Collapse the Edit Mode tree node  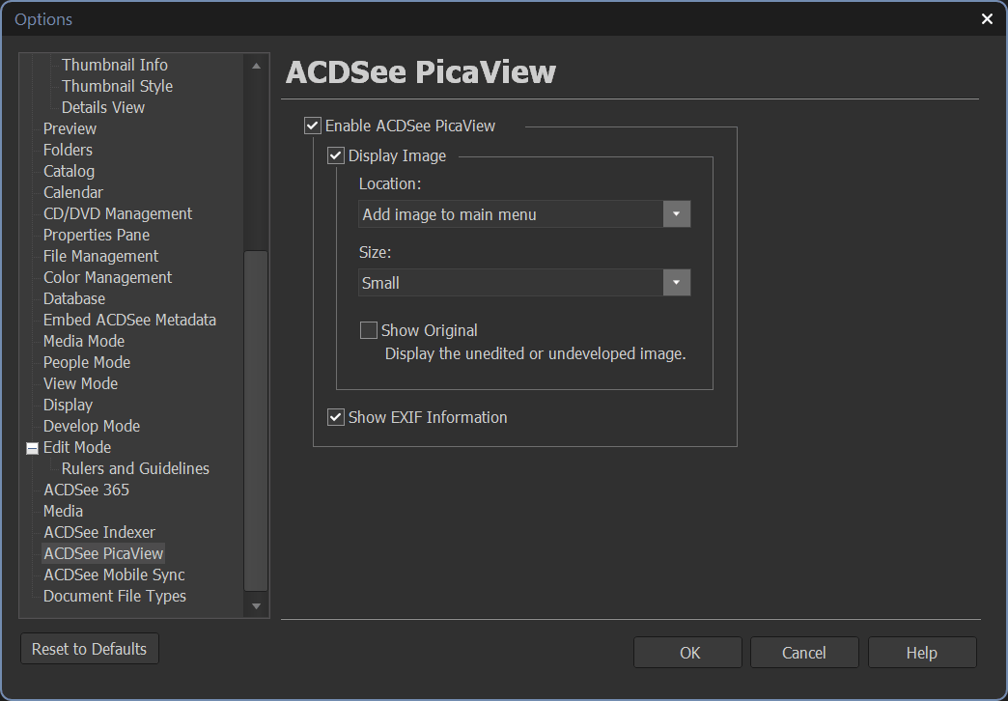coord(32,448)
